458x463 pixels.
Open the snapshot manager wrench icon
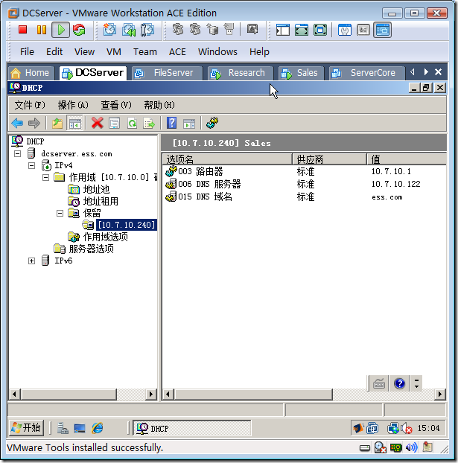(x=147, y=30)
